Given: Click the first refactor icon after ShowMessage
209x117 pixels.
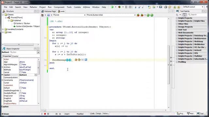Looking at the screenshot, I should pyautogui.click(x=76, y=60).
